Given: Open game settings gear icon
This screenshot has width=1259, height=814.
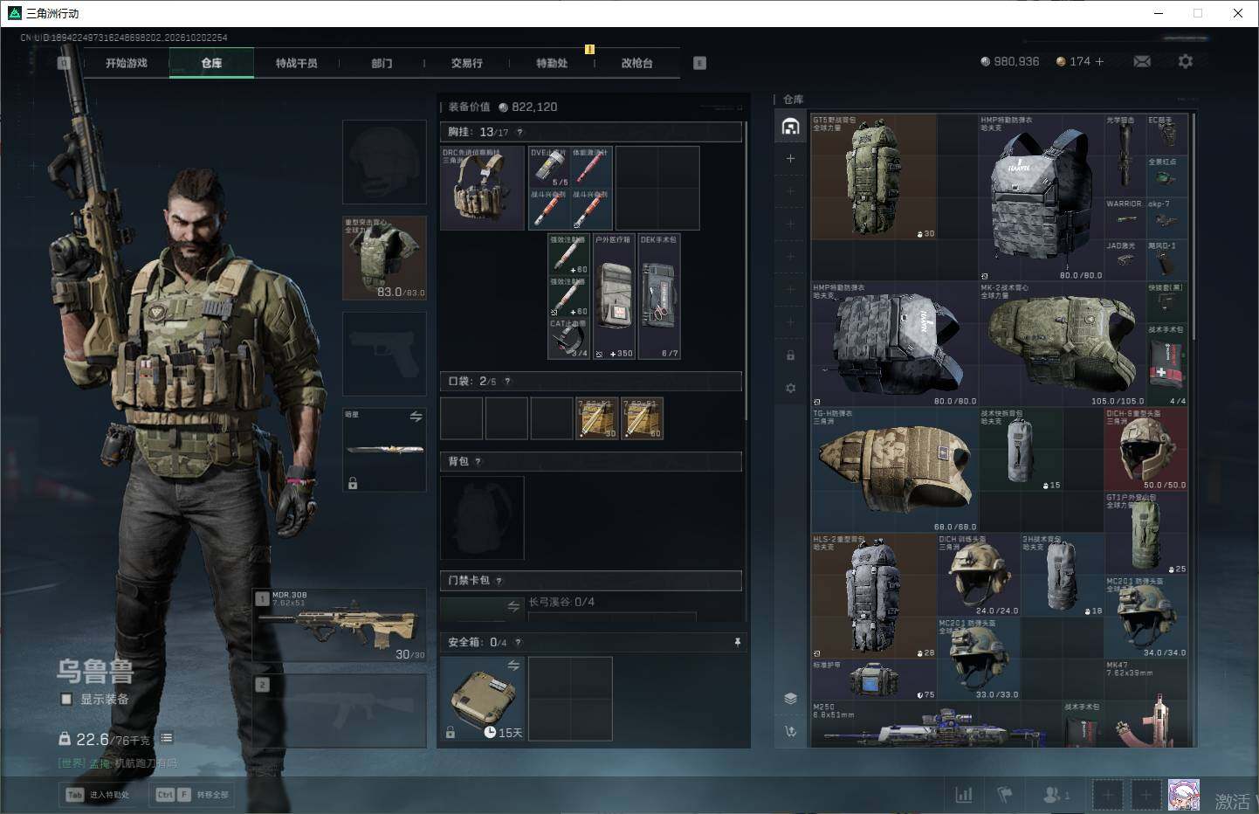Looking at the screenshot, I should [1185, 62].
